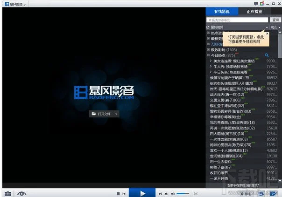Set the volume on the volume slider
The width and height of the screenshot is (282, 197).
tap(183, 194)
